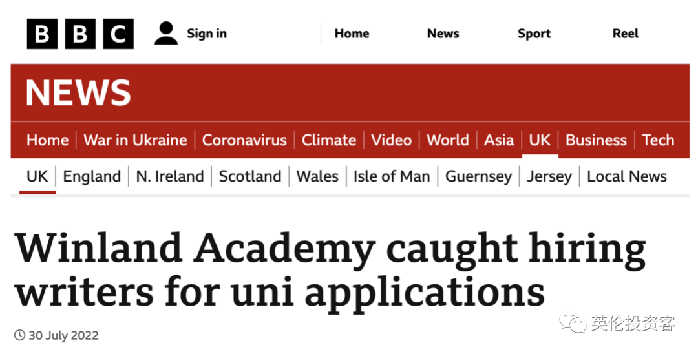The width and height of the screenshot is (698, 354).
Task: Switch to the Asia section
Action: (x=498, y=140)
